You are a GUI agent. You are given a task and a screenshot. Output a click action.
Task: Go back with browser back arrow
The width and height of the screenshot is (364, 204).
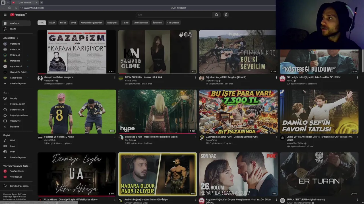tap(3, 8)
